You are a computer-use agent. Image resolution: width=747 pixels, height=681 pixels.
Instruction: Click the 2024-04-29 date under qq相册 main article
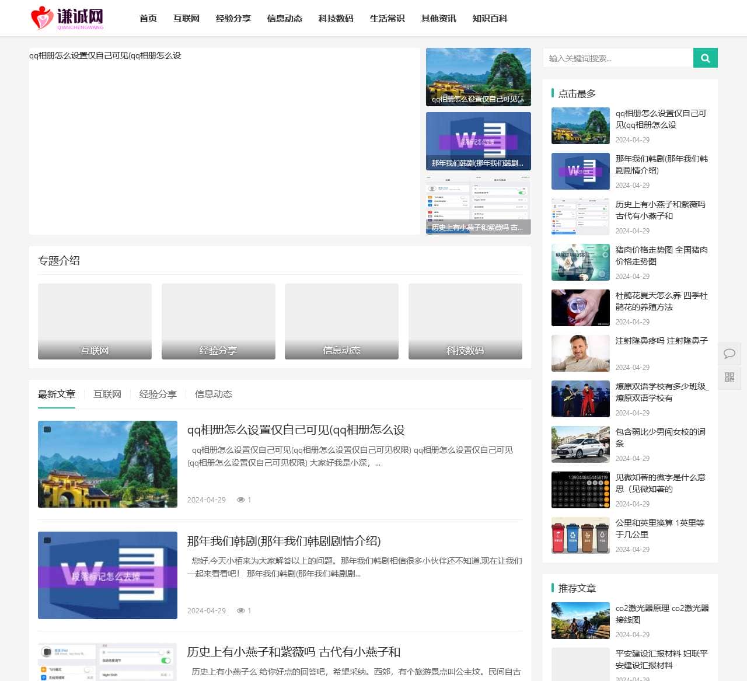[206, 500]
